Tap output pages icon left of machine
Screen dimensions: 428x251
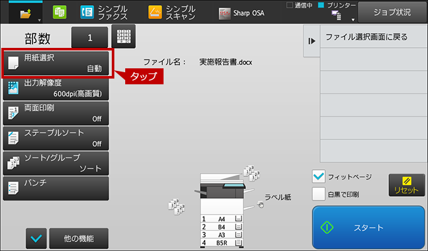[176, 206]
